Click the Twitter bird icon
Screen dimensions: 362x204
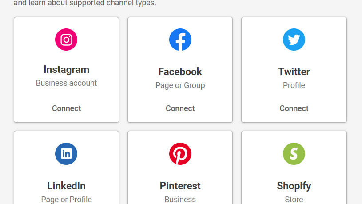pyautogui.click(x=294, y=40)
